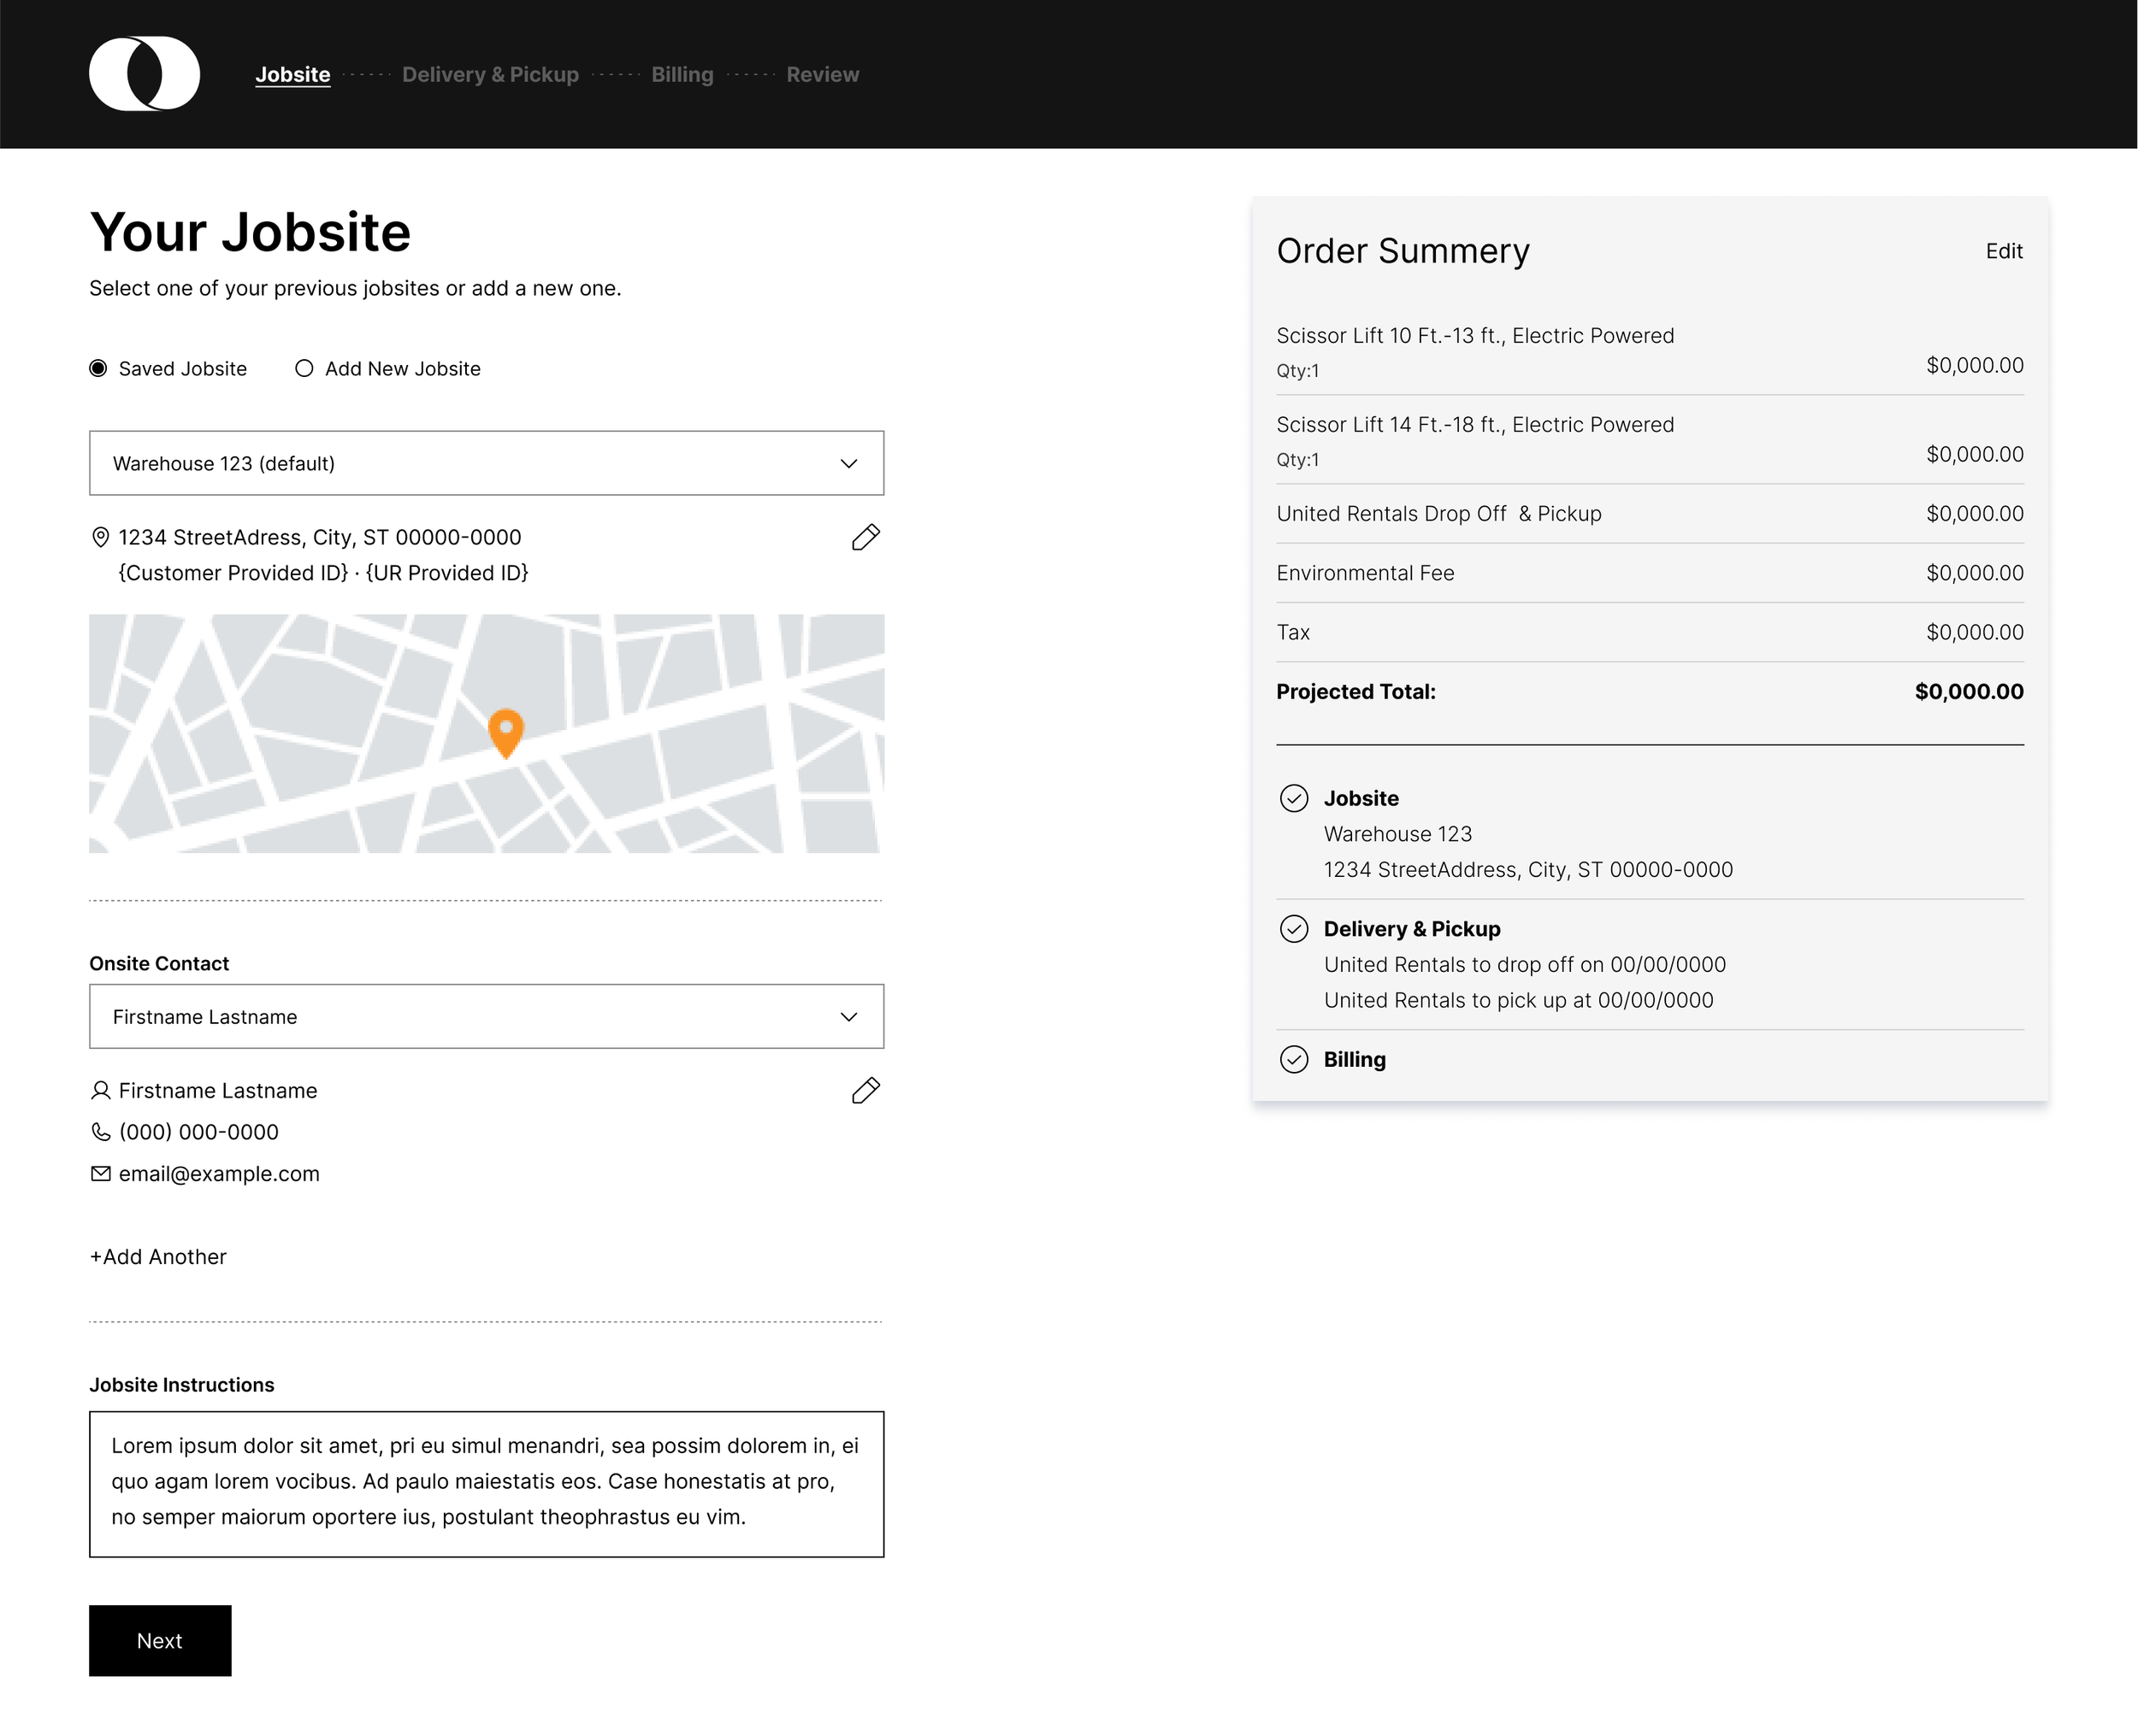The image size is (2138, 1736).
Task: Click the orange map pin marker
Action: click(x=505, y=731)
